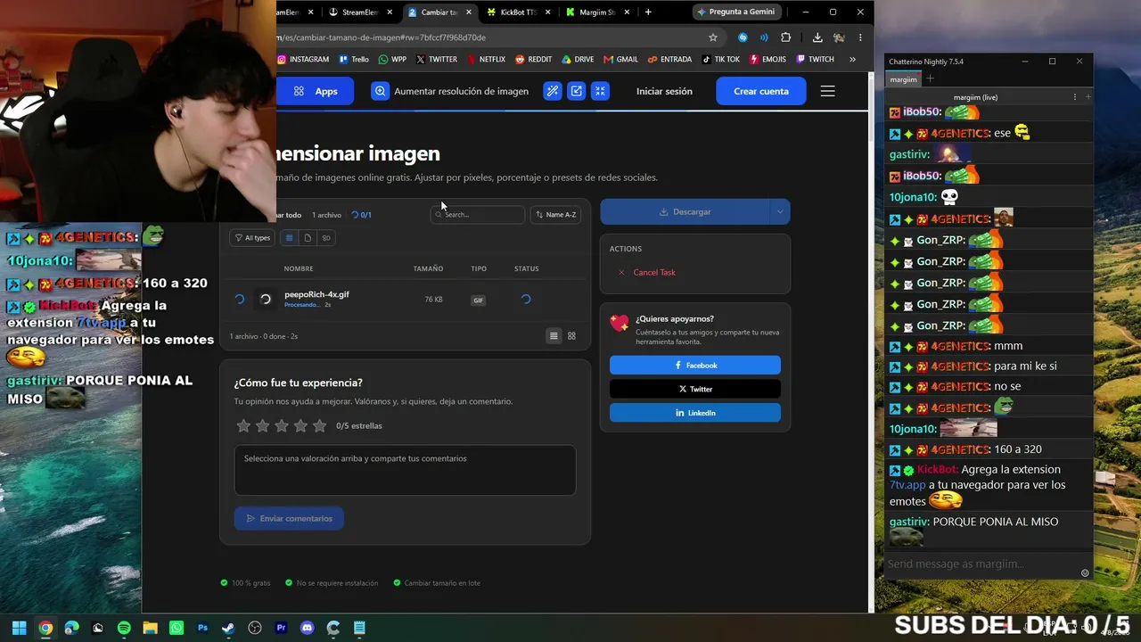Click the GIF type badge

[x=479, y=300]
